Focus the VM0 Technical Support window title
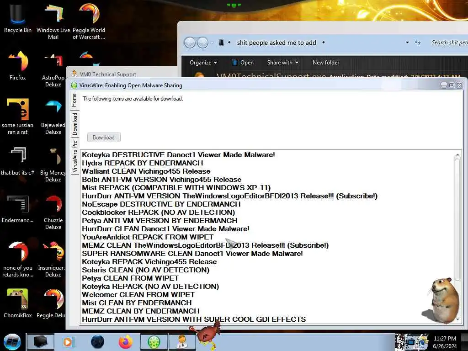The image size is (468, 351). 108,74
